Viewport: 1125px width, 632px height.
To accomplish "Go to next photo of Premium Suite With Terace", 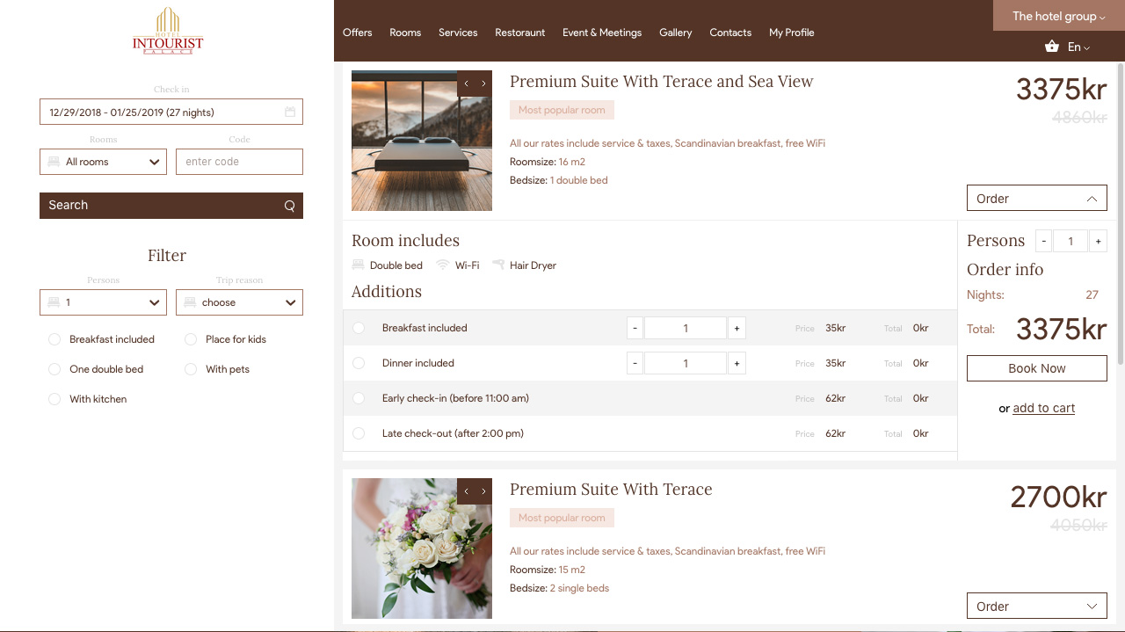I will 483,491.
